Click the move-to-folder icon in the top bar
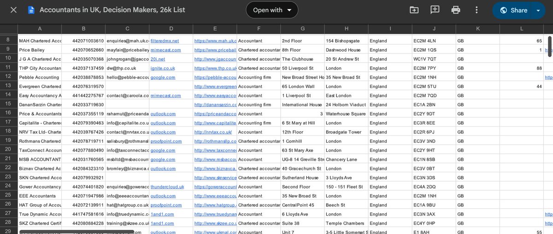 pos(414,10)
